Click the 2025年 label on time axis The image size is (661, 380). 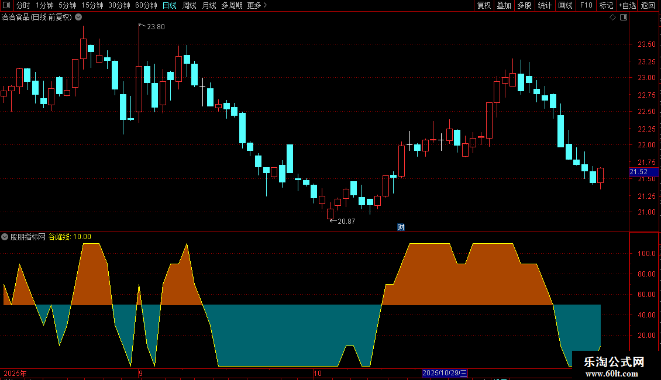(x=15, y=373)
